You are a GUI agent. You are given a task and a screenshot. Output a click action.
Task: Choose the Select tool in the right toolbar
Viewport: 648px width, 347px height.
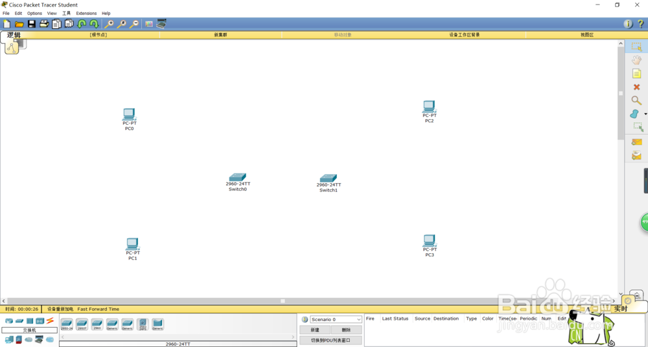coord(636,47)
